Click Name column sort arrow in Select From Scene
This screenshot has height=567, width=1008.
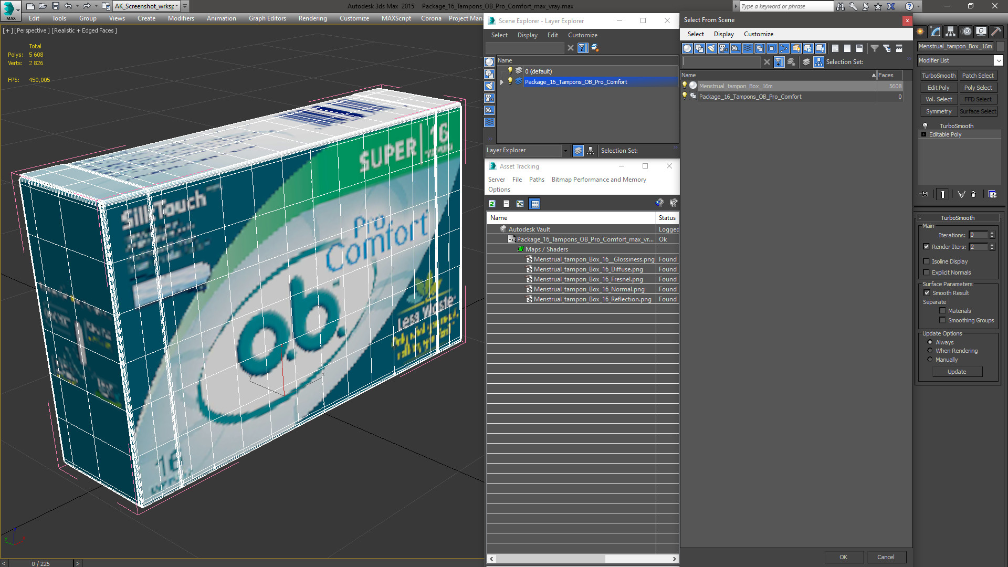874,75
